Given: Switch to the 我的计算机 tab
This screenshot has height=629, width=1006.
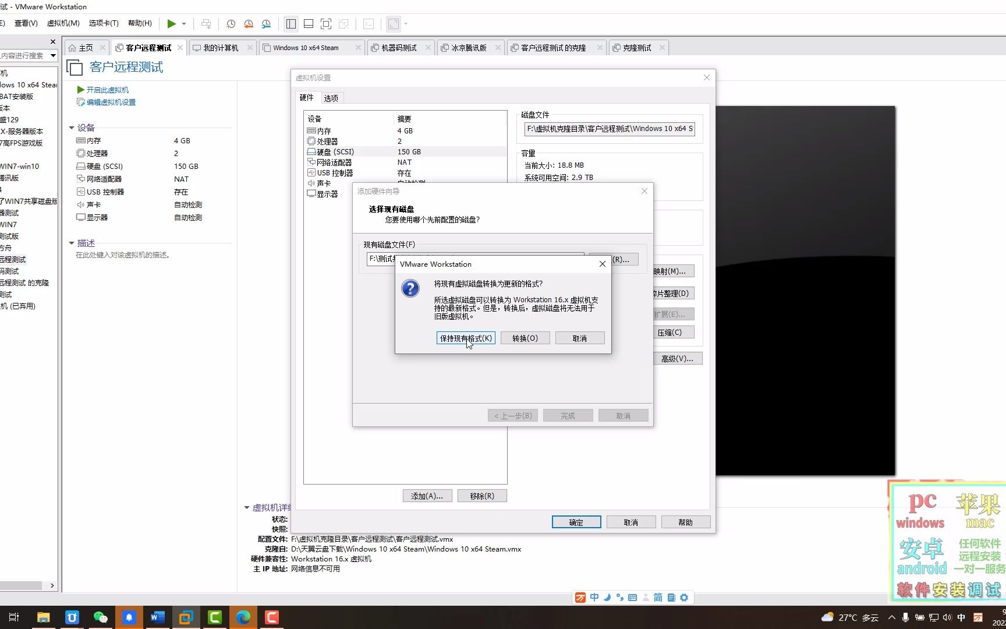Looking at the screenshot, I should coord(221,48).
